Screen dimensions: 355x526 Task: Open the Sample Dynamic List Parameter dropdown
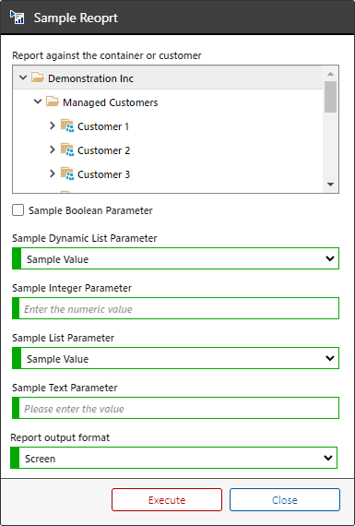tap(176, 258)
